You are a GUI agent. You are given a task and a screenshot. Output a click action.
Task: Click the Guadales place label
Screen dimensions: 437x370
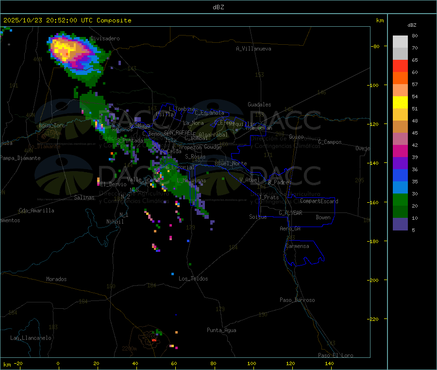[x=259, y=105]
